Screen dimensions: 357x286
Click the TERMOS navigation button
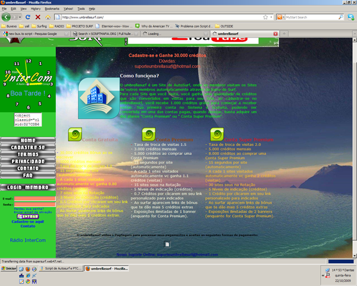[x=28, y=154]
